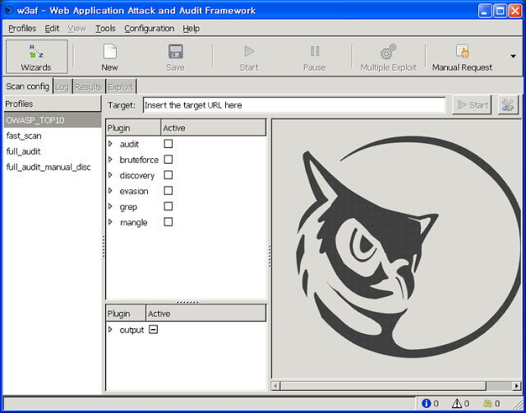The height and width of the screenshot is (413, 526).
Task: Click the w3af title bar icon
Action: coord(8,11)
